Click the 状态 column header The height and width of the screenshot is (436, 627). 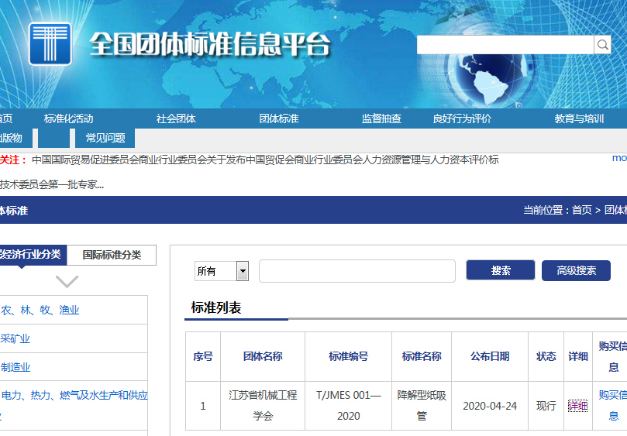546,356
